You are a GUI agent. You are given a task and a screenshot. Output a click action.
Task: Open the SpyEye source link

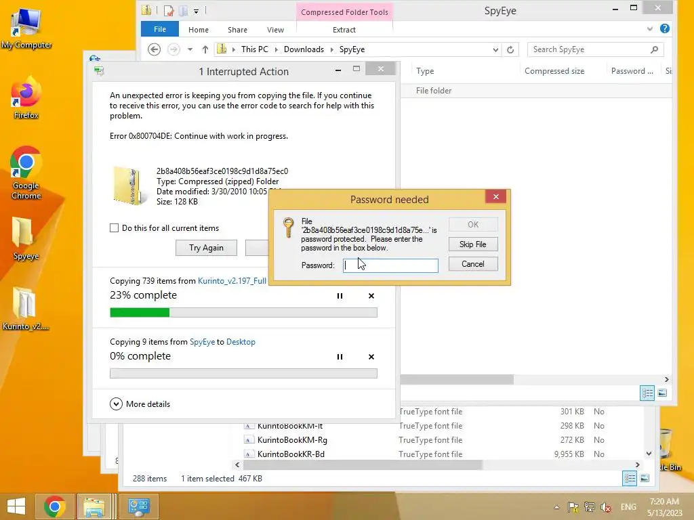(202, 342)
